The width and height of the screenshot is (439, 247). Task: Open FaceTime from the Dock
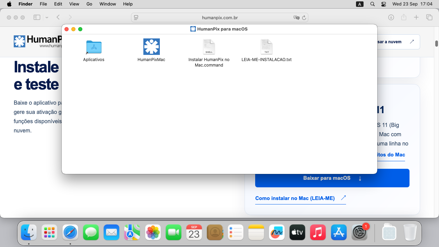point(174,233)
